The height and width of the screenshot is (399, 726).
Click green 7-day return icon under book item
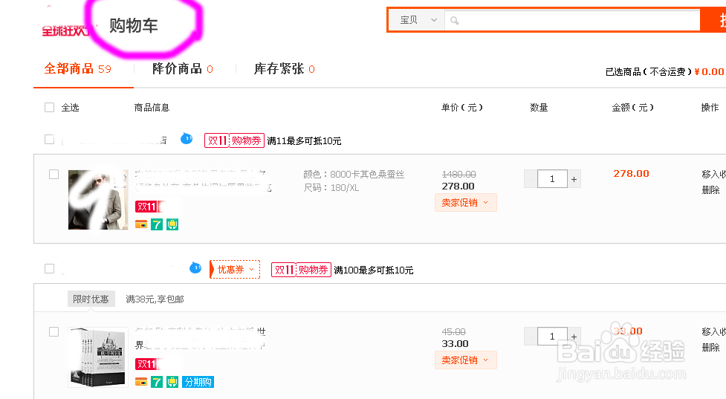coord(157,383)
